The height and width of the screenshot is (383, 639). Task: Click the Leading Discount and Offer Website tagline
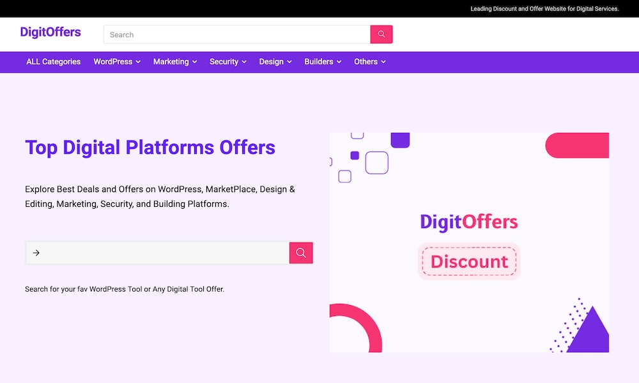tap(544, 9)
